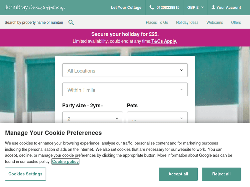Image resolution: width=250 pixels, height=187 pixels.
Task: Focus the property name or number search field
Action: [x=34, y=23]
